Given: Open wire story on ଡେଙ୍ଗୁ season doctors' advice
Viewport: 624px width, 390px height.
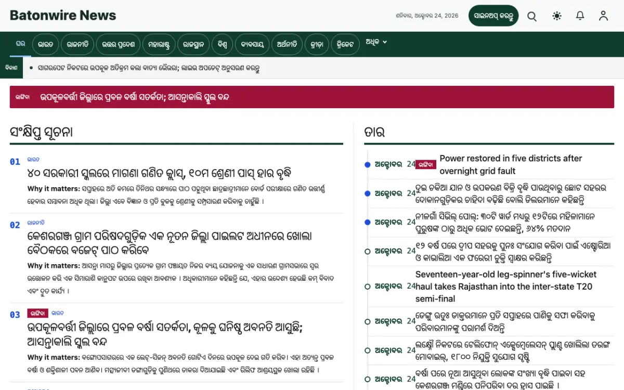Looking at the screenshot, I should (505, 322).
